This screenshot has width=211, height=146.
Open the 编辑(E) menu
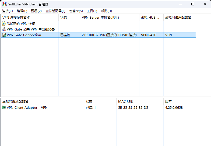click(22, 11)
